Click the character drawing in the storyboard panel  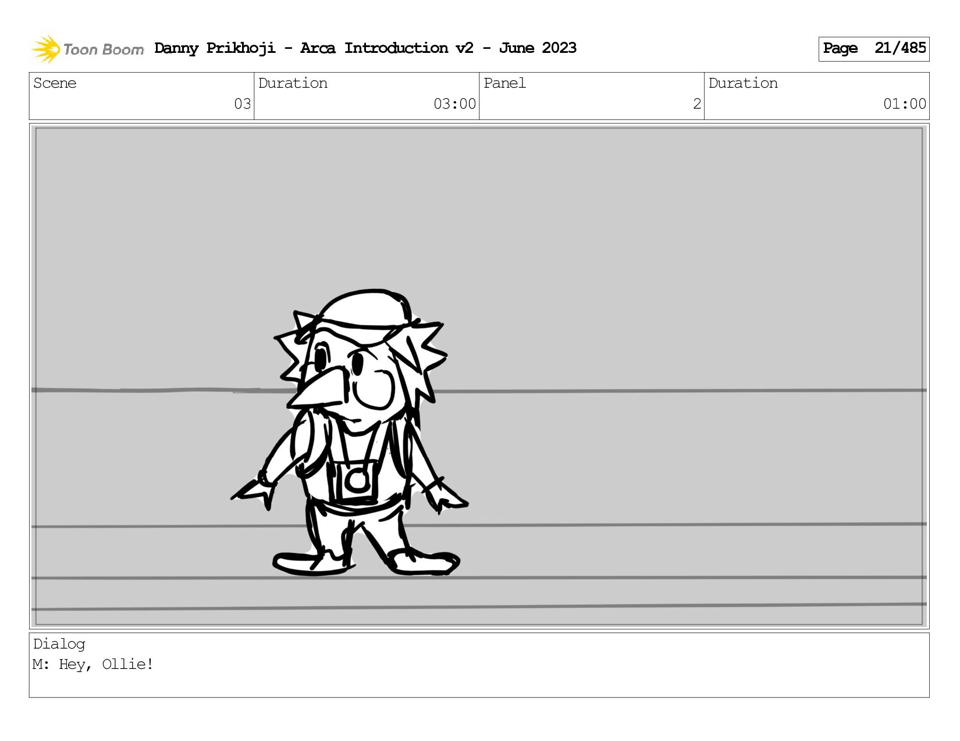pyautogui.click(x=349, y=433)
